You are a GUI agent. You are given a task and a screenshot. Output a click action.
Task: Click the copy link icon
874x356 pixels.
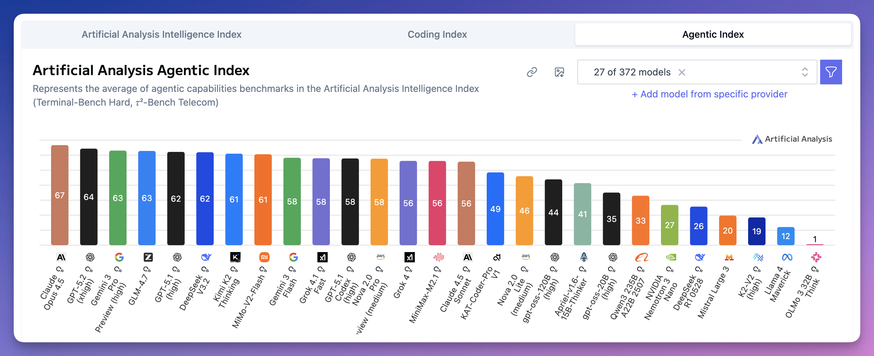(x=532, y=72)
